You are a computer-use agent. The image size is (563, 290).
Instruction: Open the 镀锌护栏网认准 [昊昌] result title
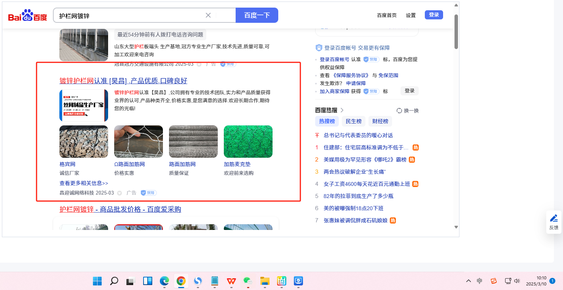[x=123, y=81]
